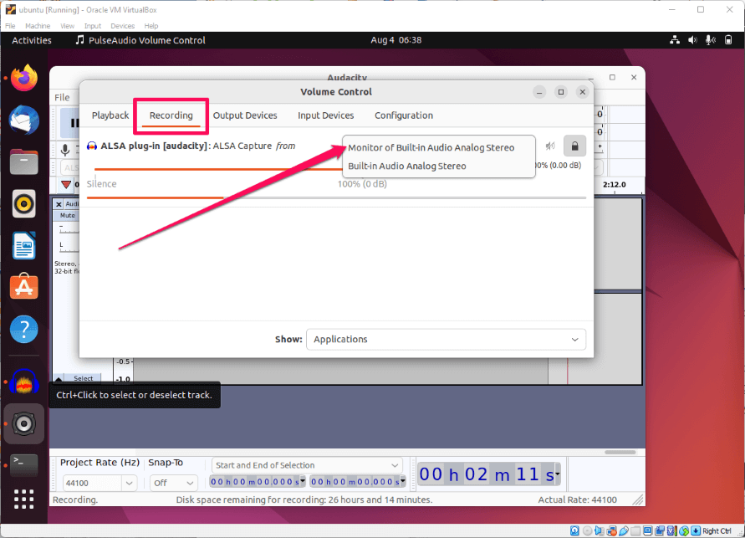This screenshot has width=745, height=538.
Task: Open the selection end time format arrow
Action: pyautogui.click(x=403, y=481)
